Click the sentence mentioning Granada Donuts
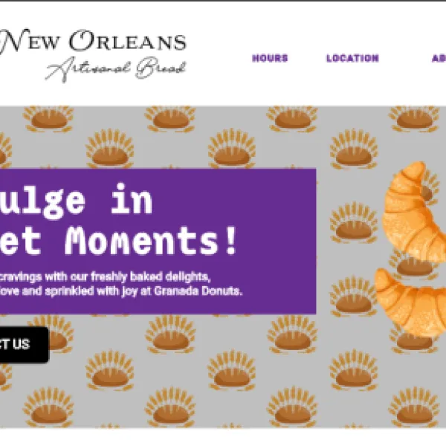 tap(121, 291)
